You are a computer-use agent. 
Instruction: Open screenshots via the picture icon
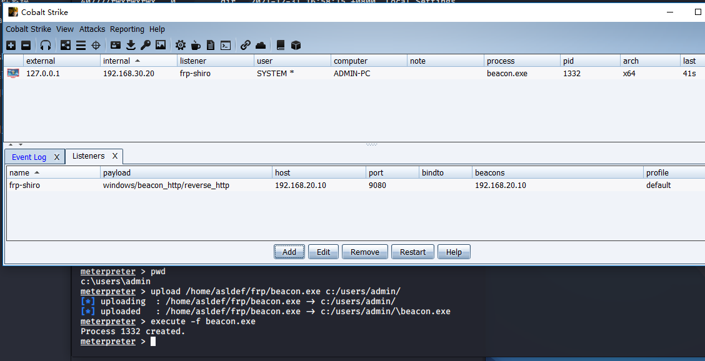point(161,45)
